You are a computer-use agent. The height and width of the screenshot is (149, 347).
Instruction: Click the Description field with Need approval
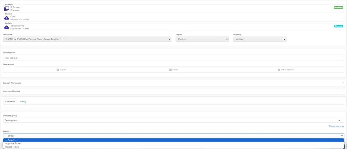click(x=174, y=58)
